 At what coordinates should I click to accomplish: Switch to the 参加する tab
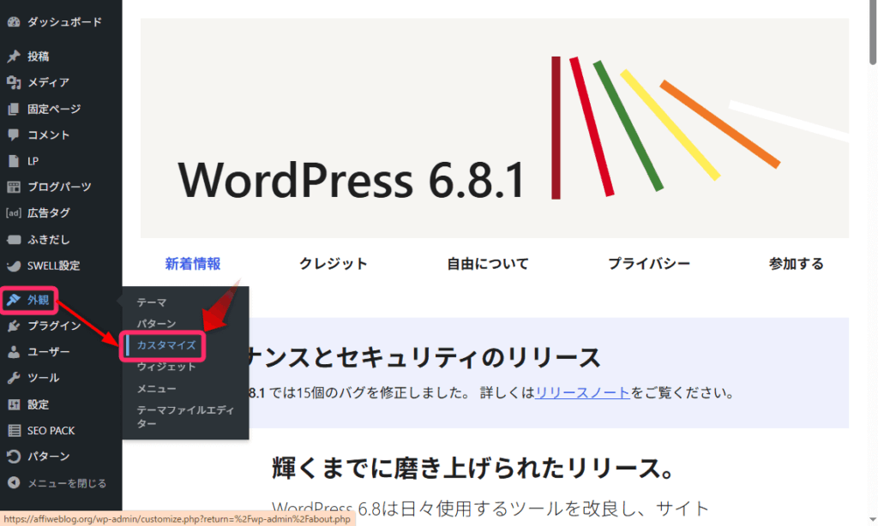point(797,264)
